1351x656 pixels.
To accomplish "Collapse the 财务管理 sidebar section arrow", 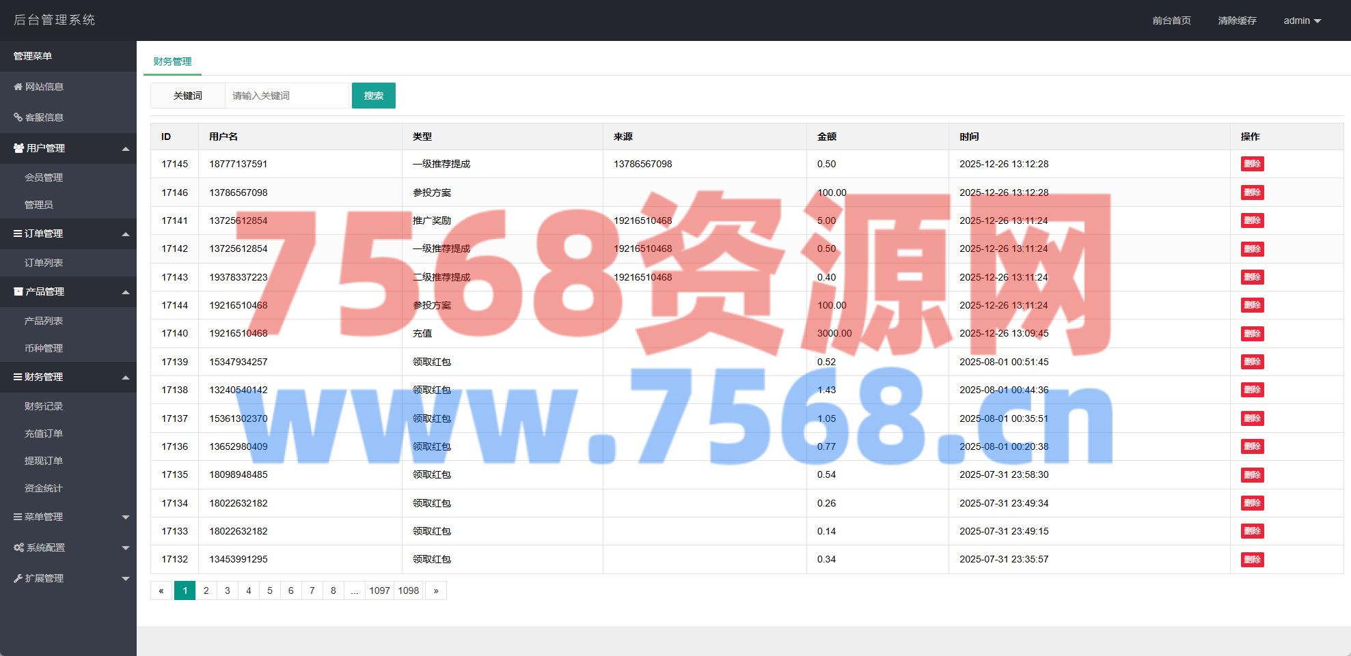I will coord(126,377).
